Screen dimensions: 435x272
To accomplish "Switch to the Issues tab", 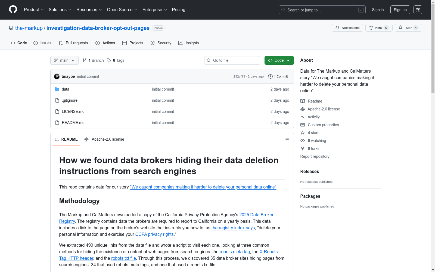I will [42, 43].
